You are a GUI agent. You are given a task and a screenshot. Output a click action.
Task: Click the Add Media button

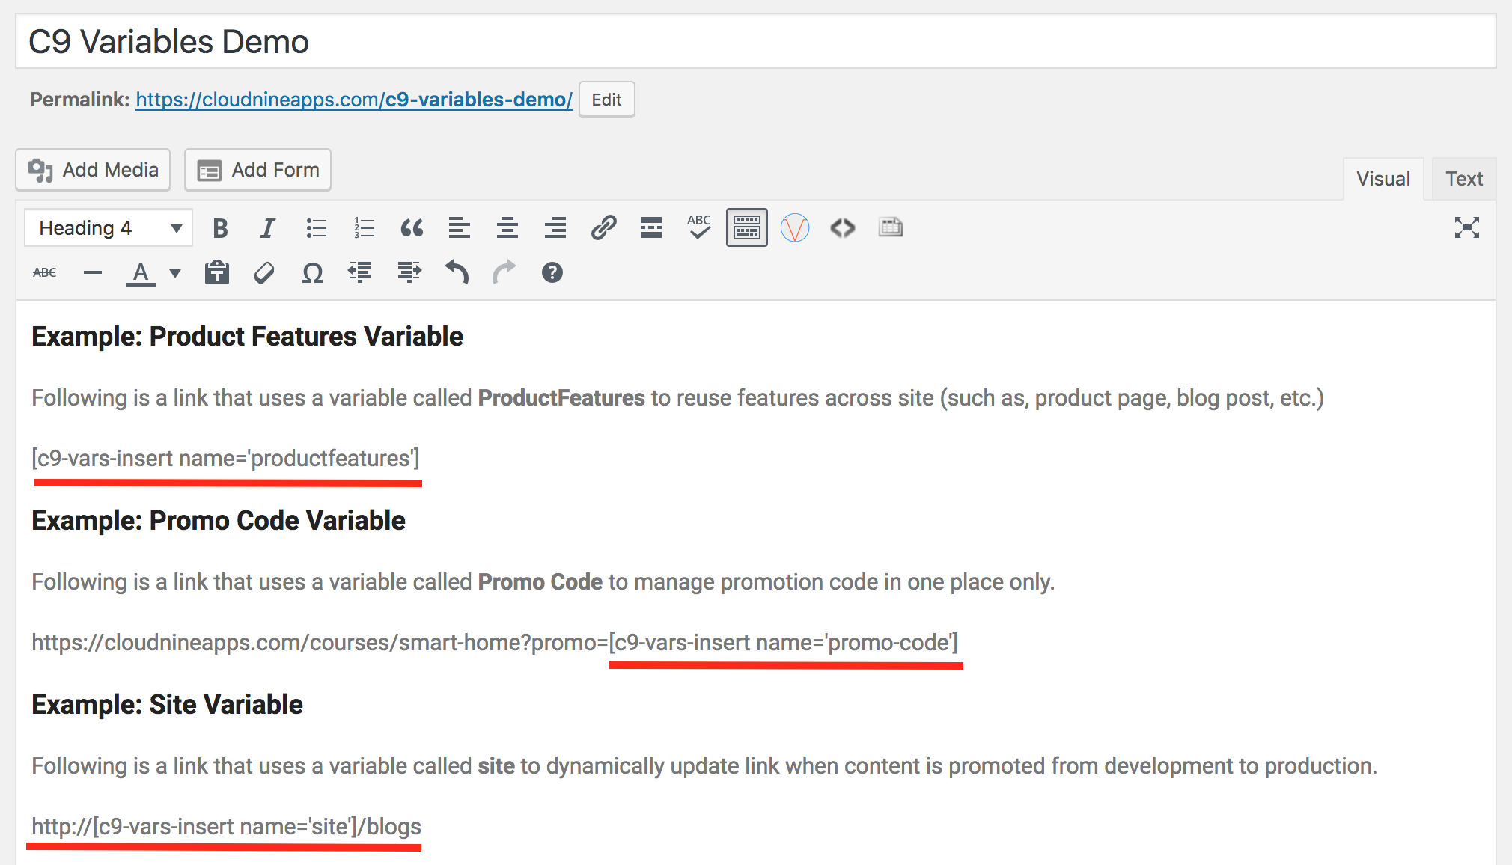click(x=94, y=170)
